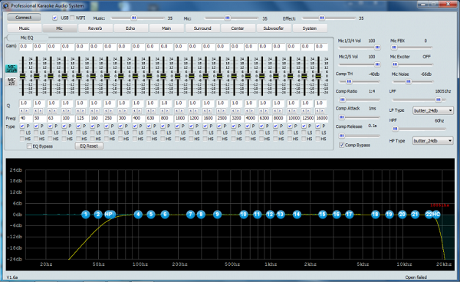The height and width of the screenshot is (282, 460).
Task: Switch to the Reverb tab
Action: [95, 28]
